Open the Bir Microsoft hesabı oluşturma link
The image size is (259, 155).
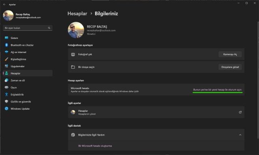(95, 146)
